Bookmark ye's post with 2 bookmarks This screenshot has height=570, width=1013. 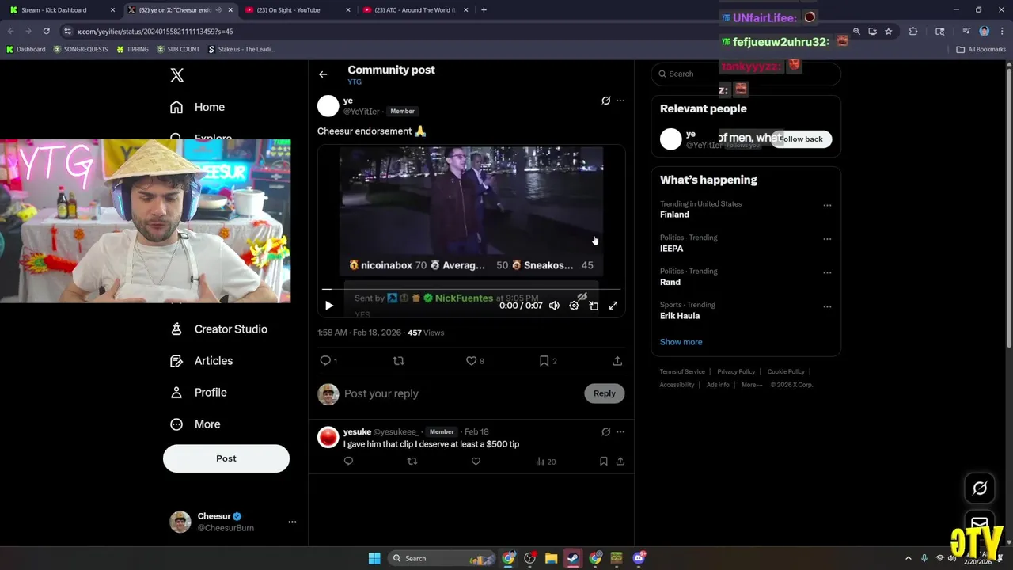click(x=548, y=361)
